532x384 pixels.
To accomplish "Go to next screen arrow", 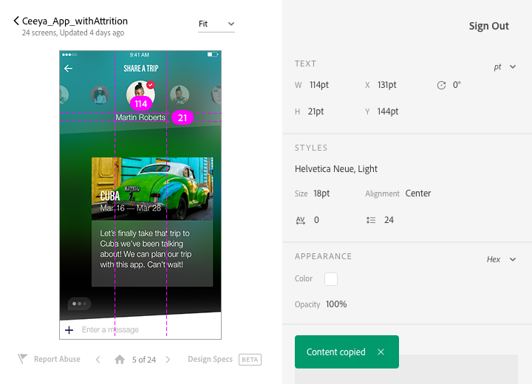I will pos(168,360).
